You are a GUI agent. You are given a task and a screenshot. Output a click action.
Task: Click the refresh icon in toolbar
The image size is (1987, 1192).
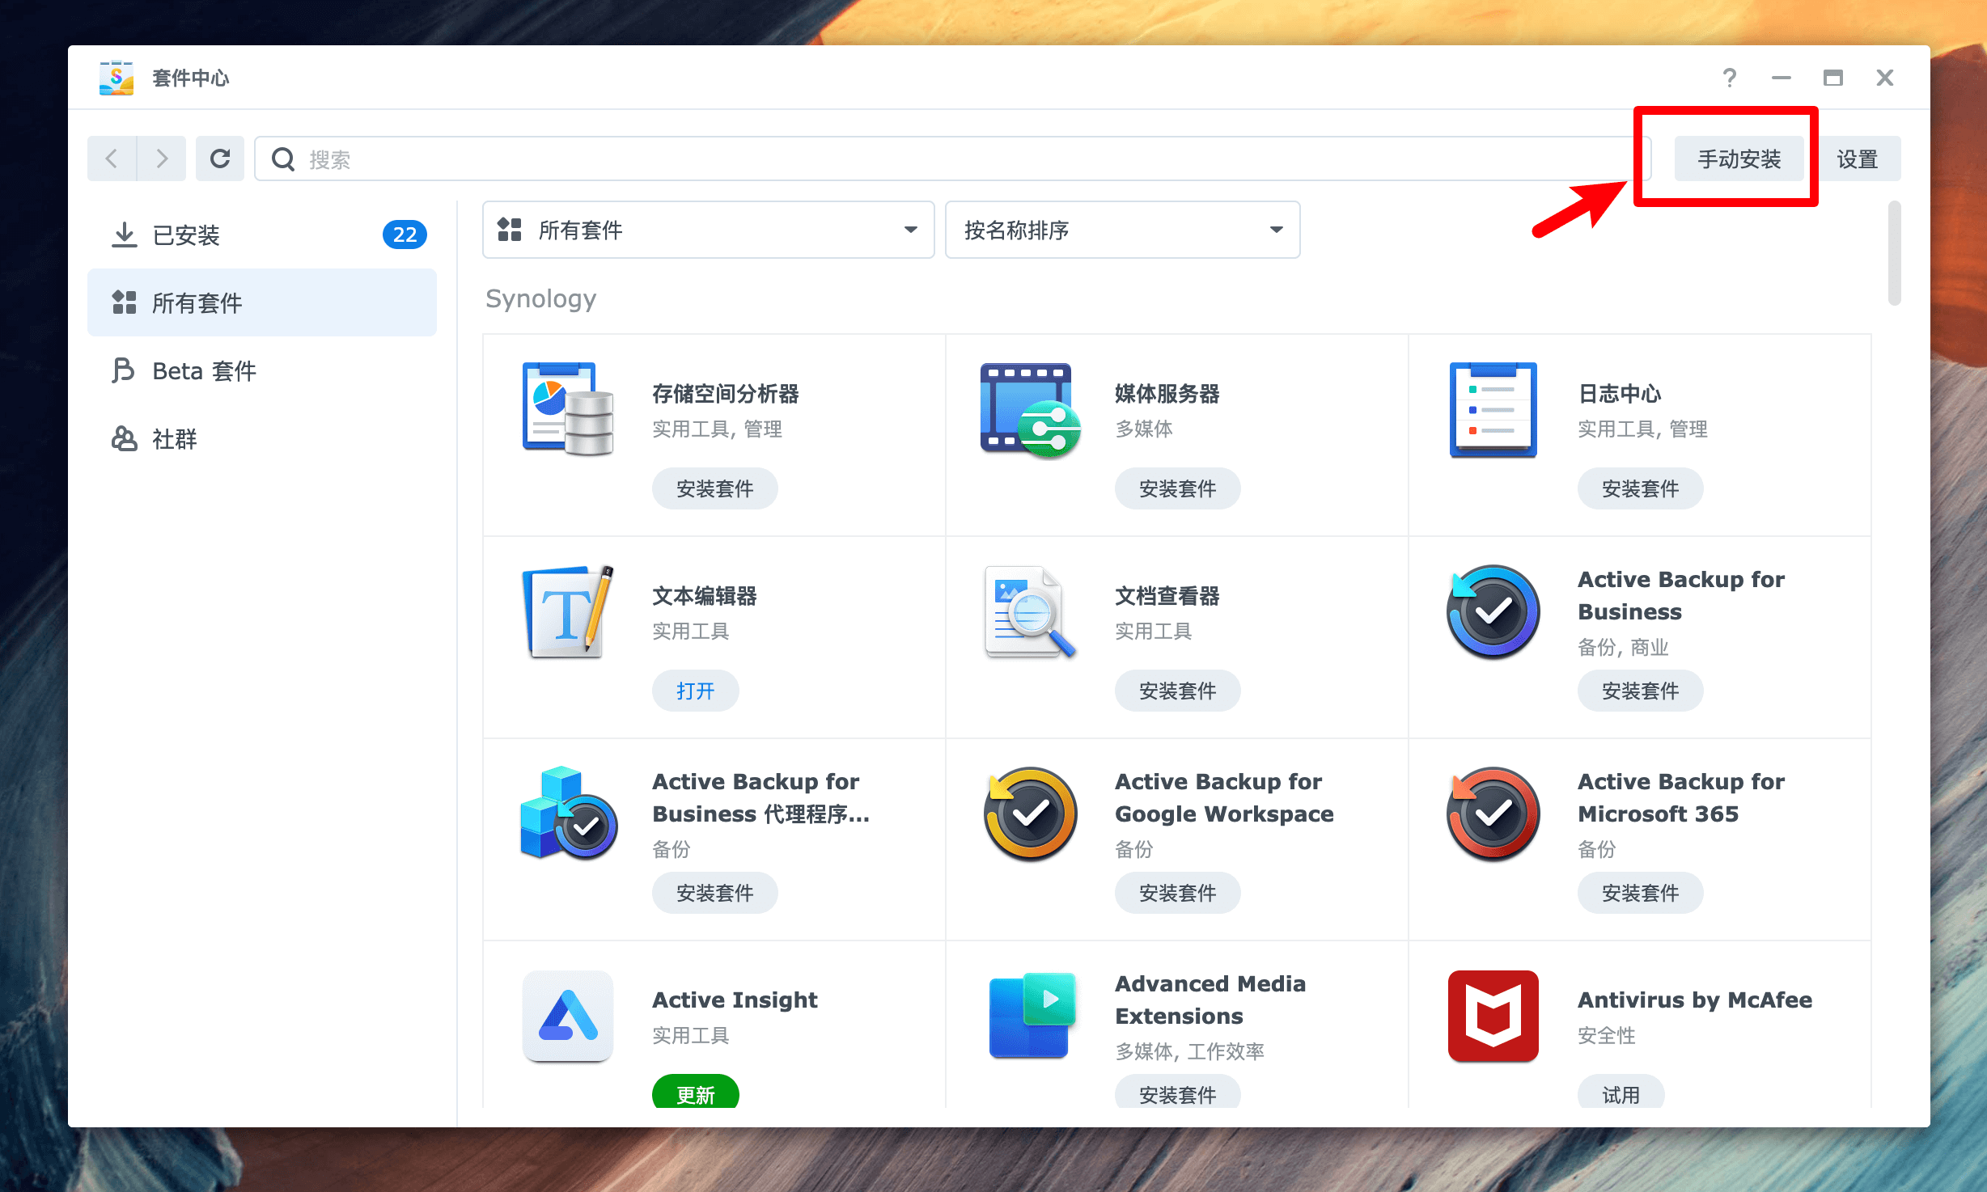pyautogui.click(x=220, y=159)
